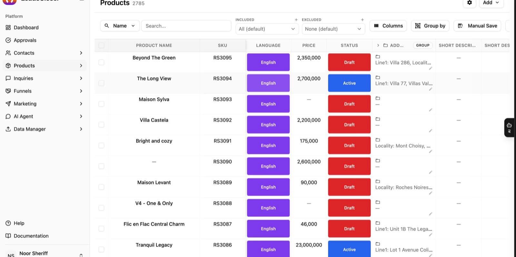This screenshot has width=516, height=257.
Task: Click the Marketing send icon
Action: (8, 104)
